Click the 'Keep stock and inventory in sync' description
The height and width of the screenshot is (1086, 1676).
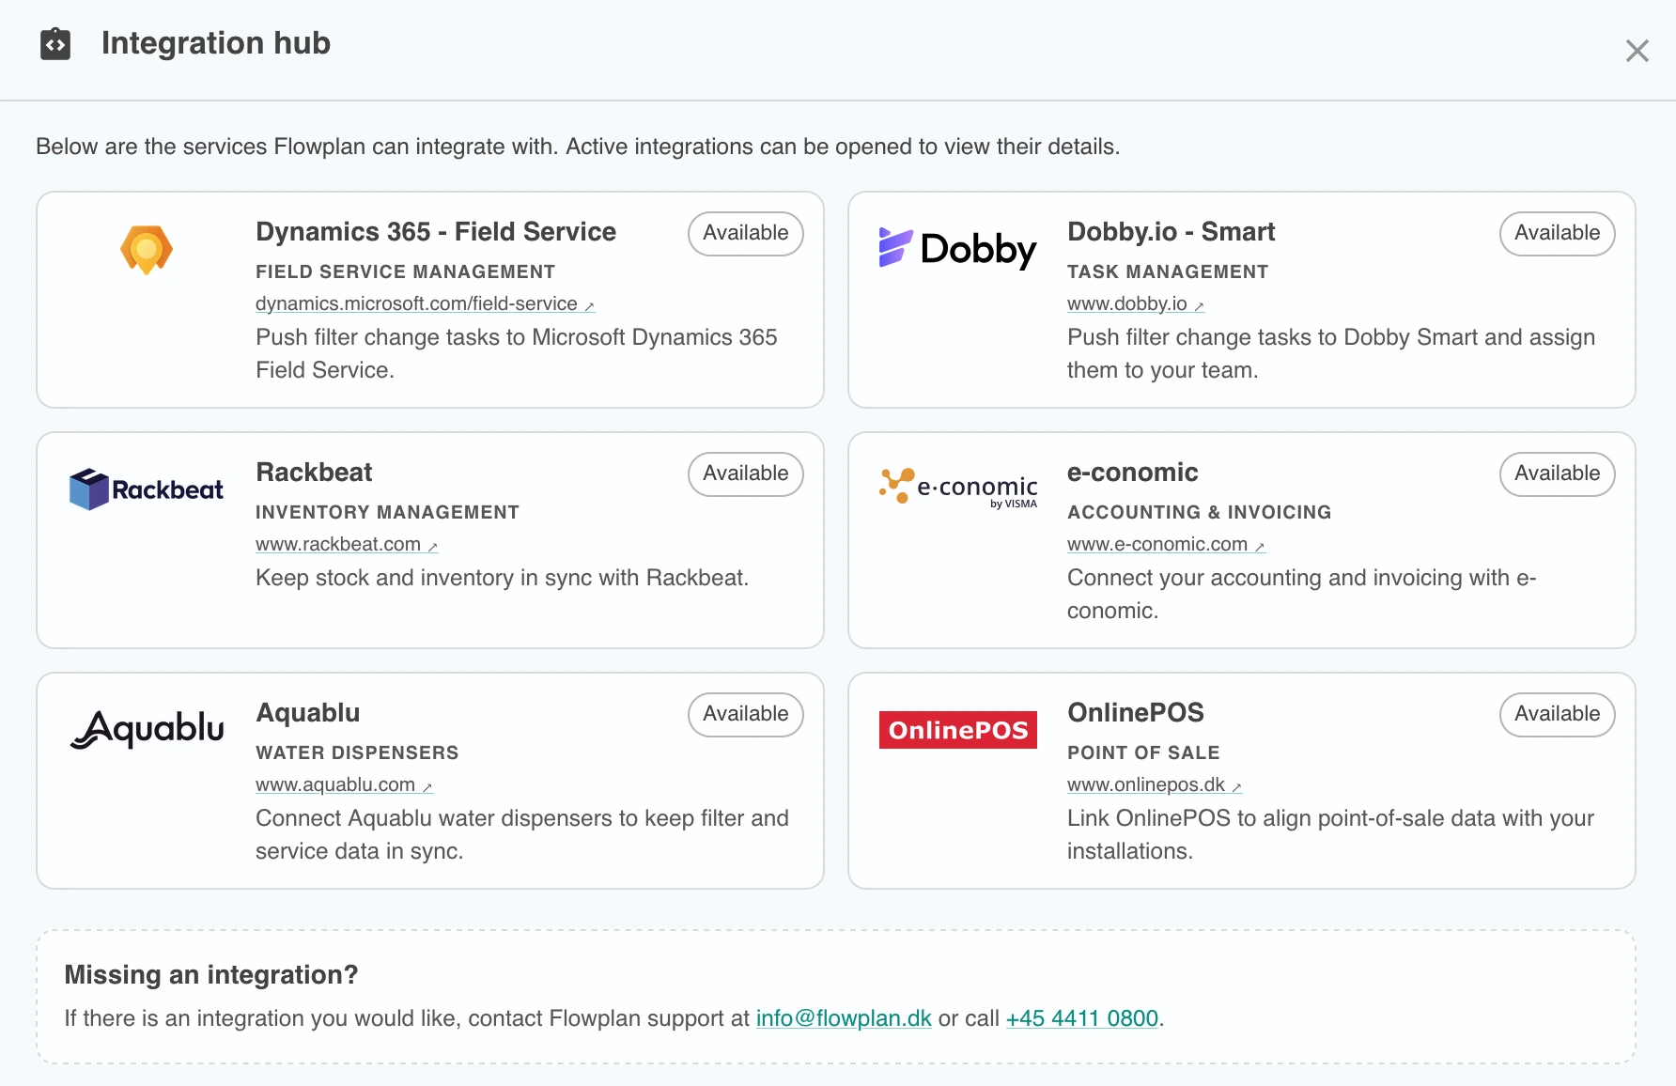coord(502,578)
